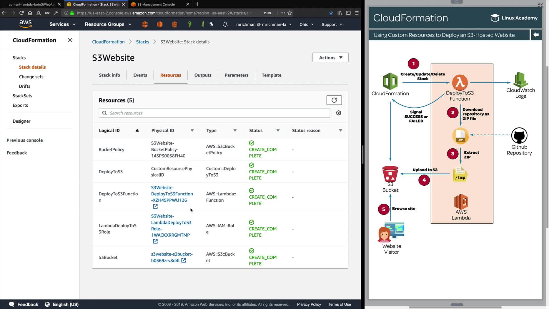This screenshot has height=309, width=549.
Task: Open the S3Website-DeployToS3Function link
Action: [172, 194]
